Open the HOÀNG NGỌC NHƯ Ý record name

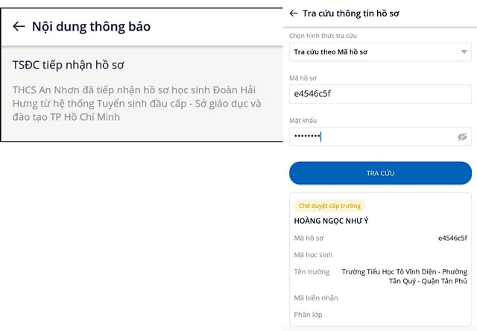[x=331, y=221]
